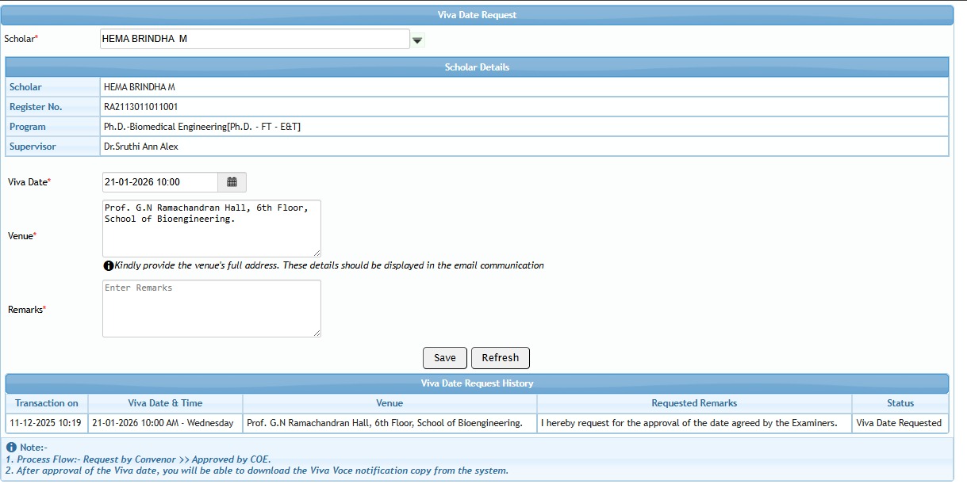Grab the Remarks textarea resize handle
Image resolution: width=967 pixels, height=484 pixels.
point(317,333)
